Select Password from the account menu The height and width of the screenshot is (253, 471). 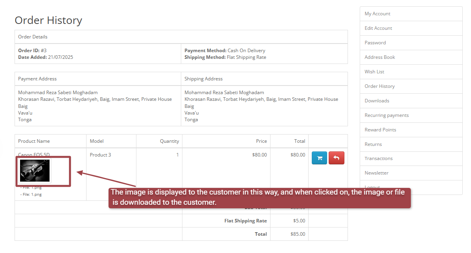click(x=375, y=43)
